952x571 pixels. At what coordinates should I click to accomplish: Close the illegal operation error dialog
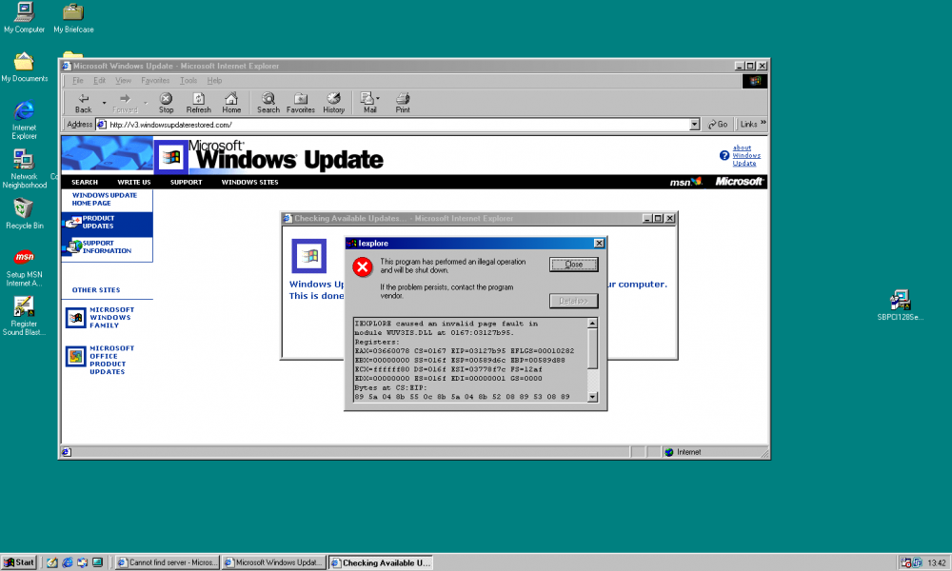pyautogui.click(x=572, y=265)
